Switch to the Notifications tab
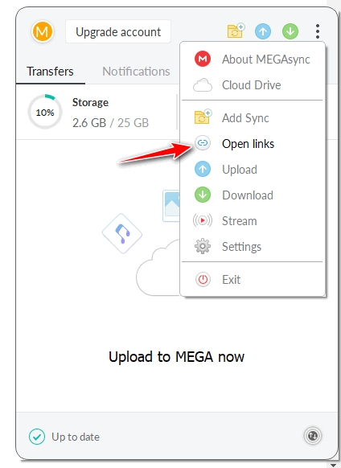The image size is (341, 468). click(x=136, y=72)
